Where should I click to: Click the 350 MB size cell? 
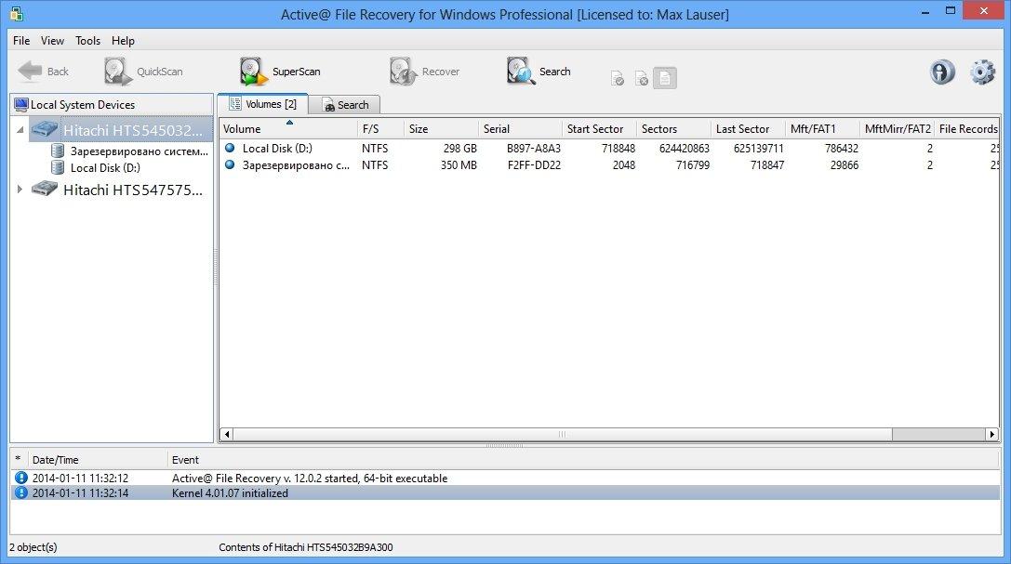coord(459,164)
